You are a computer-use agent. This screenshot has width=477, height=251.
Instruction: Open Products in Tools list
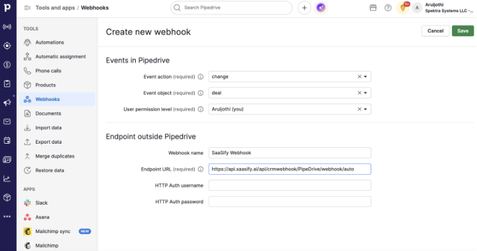tap(57, 85)
